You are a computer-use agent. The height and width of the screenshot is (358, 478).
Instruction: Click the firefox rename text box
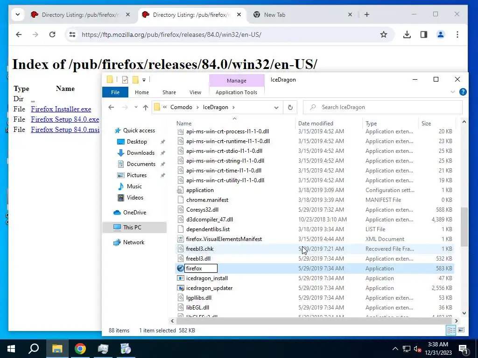(x=201, y=268)
